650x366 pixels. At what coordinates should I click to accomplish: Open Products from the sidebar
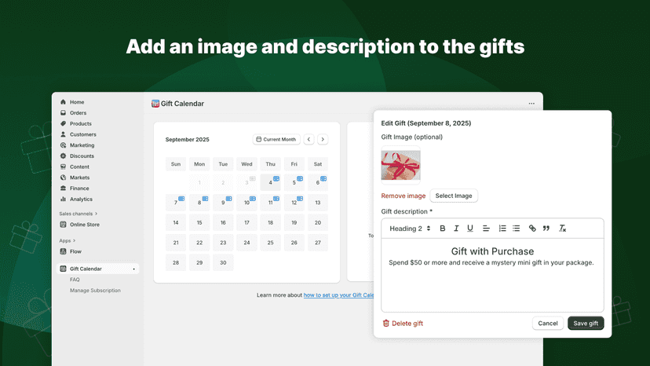tap(80, 123)
